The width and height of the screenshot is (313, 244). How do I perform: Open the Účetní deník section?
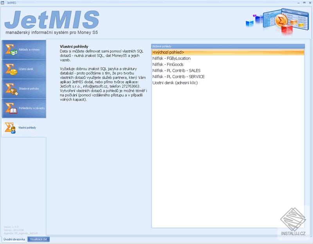24,69
